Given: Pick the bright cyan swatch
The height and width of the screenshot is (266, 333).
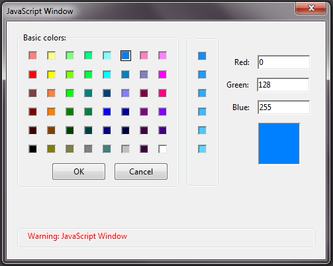Looking at the screenshot, I should (107, 75).
